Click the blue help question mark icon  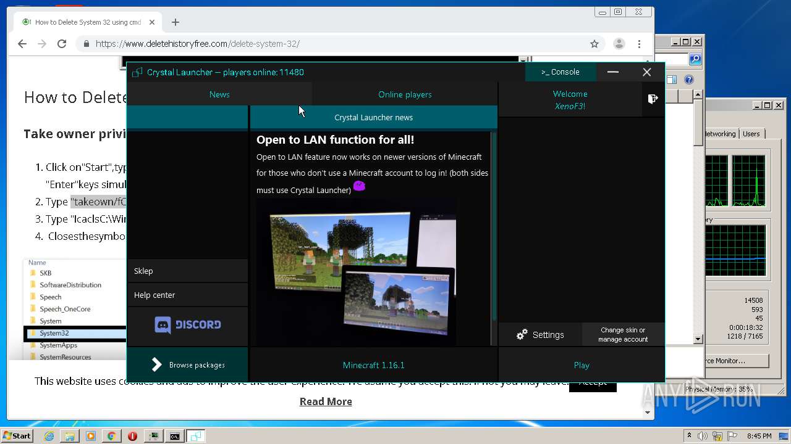pyautogui.click(x=689, y=80)
